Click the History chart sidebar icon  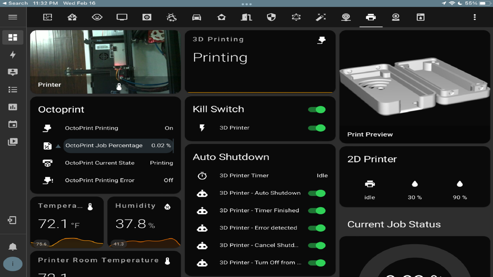coord(13,107)
